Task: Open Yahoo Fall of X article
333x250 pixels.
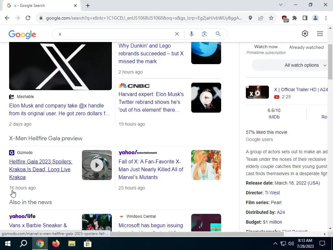Action: coord(151,169)
